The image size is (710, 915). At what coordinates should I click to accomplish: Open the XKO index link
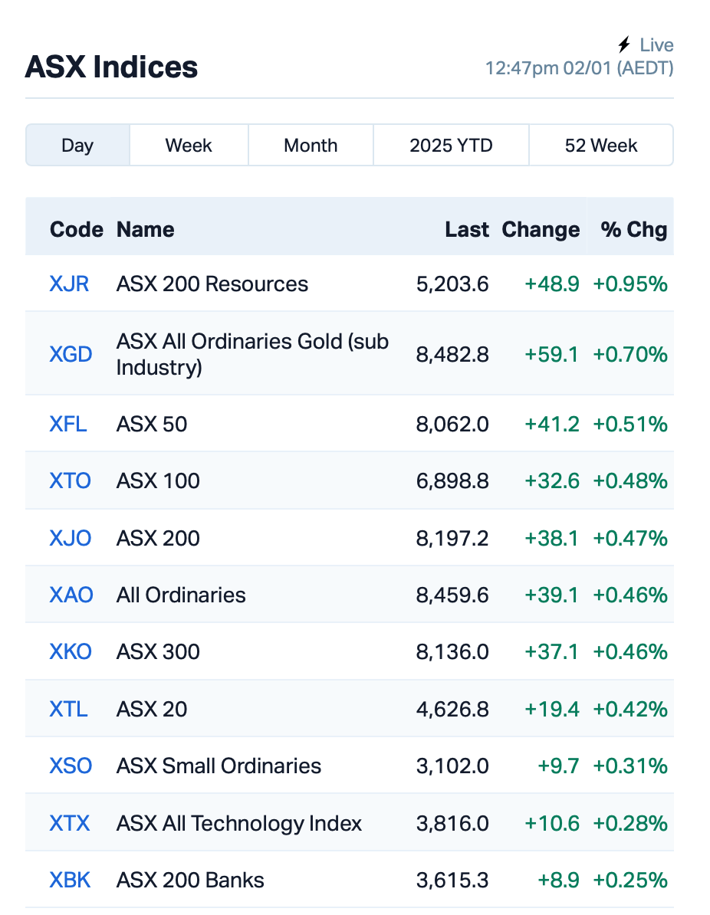tap(70, 651)
